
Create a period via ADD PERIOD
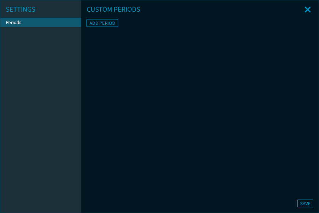[x=102, y=23]
